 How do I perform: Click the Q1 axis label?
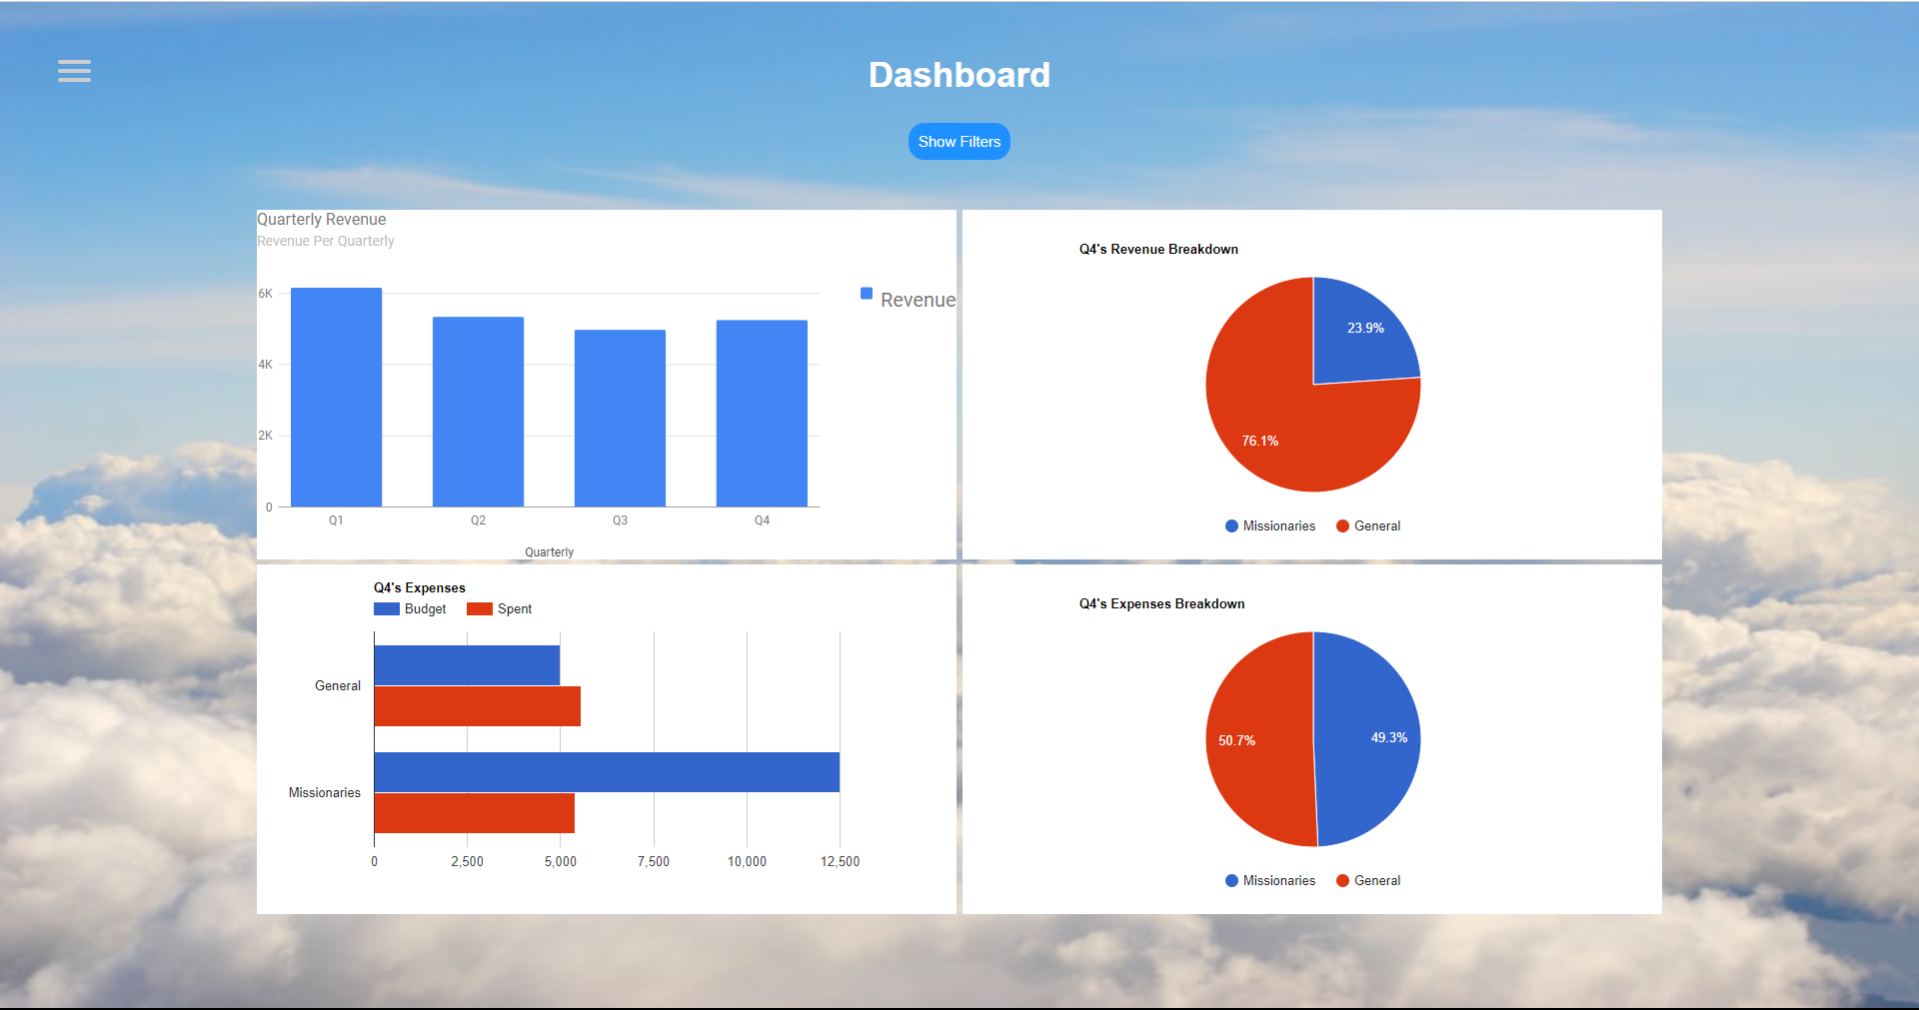(x=336, y=520)
